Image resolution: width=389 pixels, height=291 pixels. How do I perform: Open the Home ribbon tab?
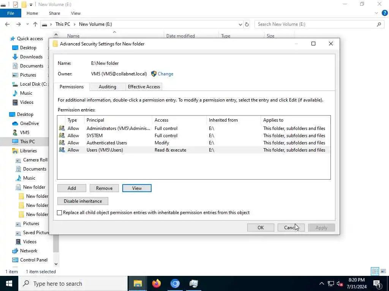[32, 13]
